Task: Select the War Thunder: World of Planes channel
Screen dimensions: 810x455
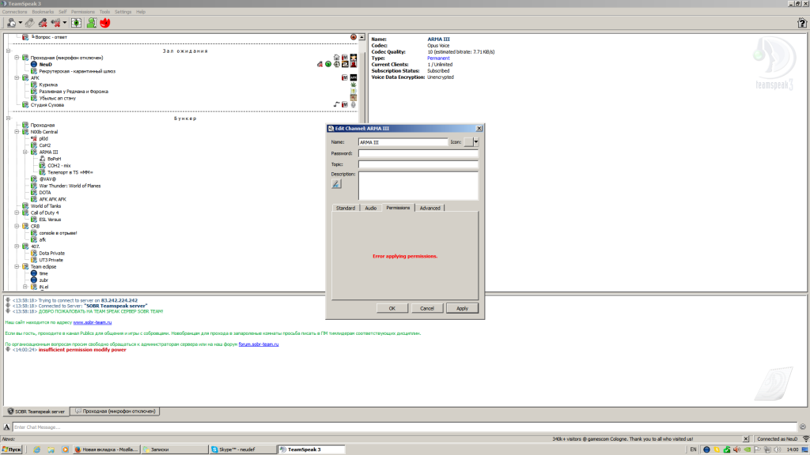Action: tap(70, 186)
